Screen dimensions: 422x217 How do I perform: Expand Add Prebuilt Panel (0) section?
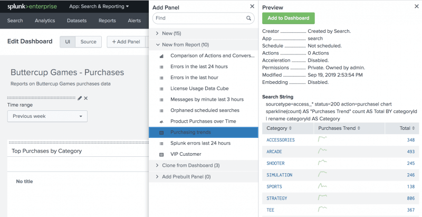(203, 177)
